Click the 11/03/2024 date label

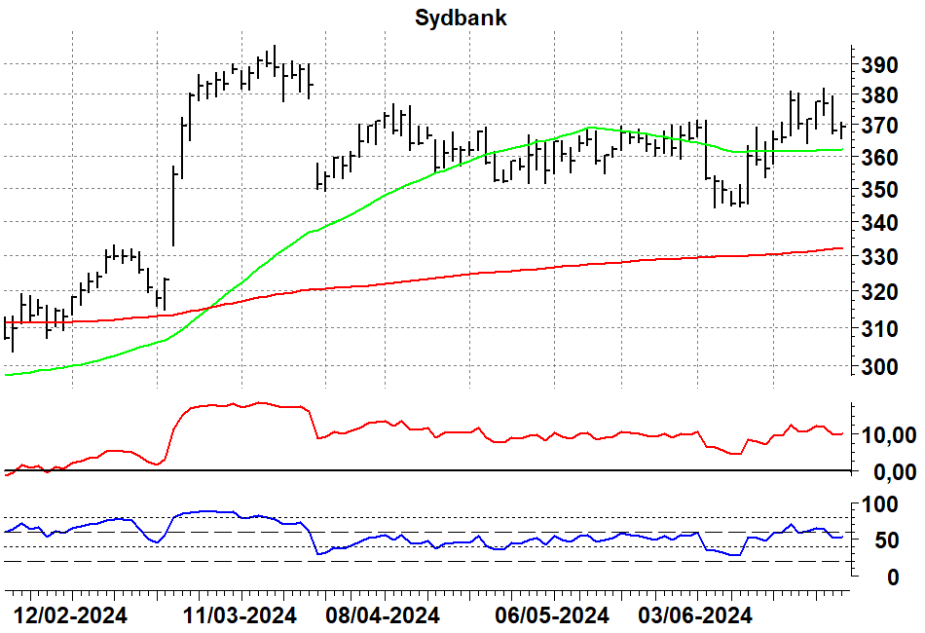click(240, 616)
